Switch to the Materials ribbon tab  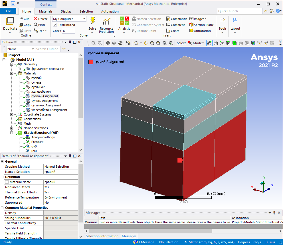(x=46, y=11)
